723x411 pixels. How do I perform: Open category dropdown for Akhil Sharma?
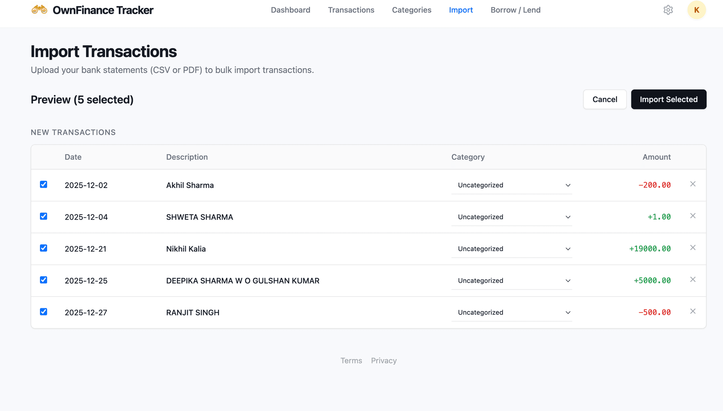point(511,185)
